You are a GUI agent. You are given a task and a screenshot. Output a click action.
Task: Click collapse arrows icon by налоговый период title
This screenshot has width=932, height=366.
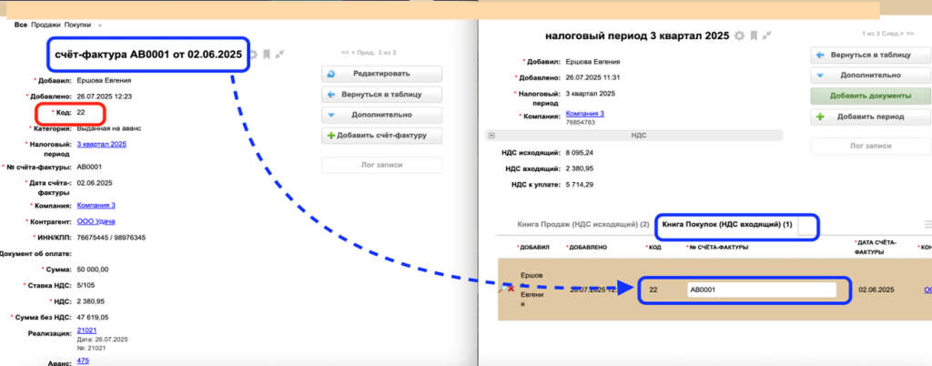767,36
